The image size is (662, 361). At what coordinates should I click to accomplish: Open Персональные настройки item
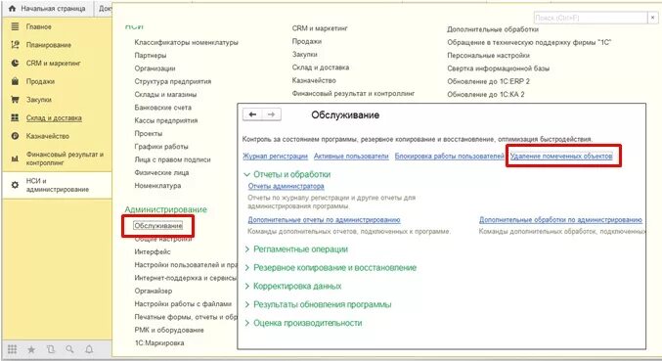pos(489,56)
